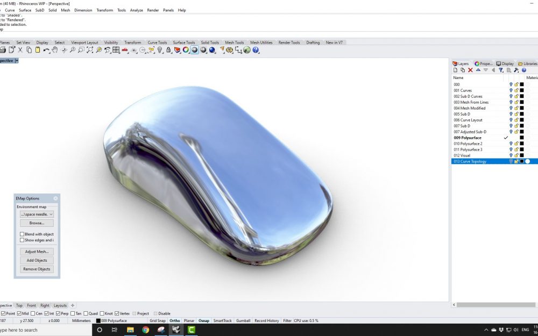
Task: Select the Zoom Window magnifier tool
Action: pyautogui.click(x=81, y=50)
